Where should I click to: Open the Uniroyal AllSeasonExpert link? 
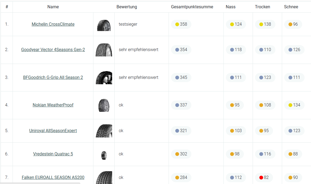point(53,131)
